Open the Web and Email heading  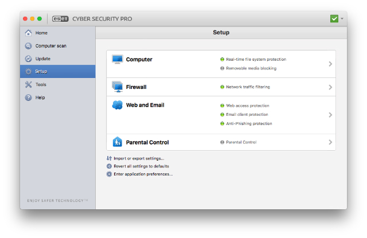click(x=145, y=105)
